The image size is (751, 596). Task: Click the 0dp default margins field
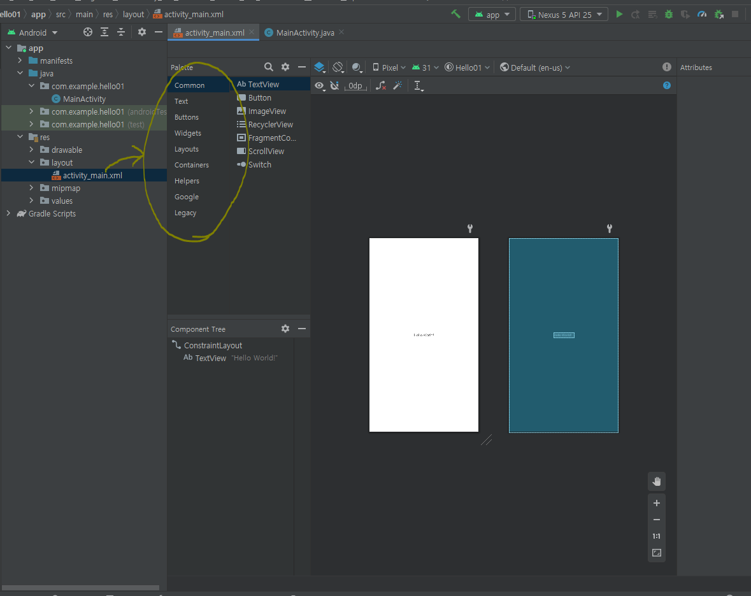click(355, 86)
